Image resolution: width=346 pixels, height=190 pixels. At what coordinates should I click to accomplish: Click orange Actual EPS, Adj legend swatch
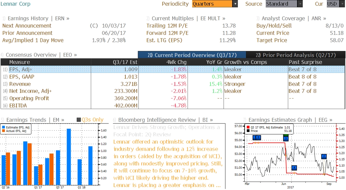click(x=3, y=131)
